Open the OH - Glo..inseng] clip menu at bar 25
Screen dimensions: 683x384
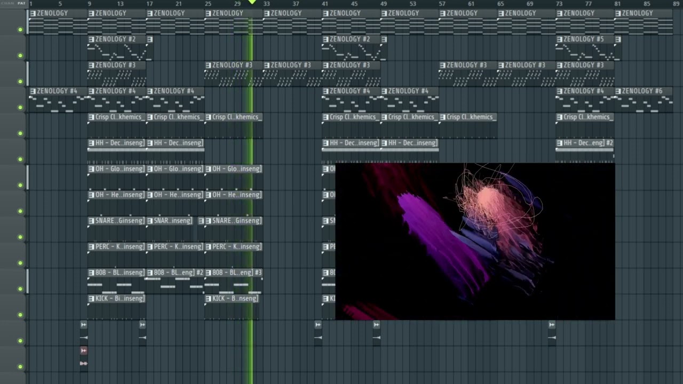click(x=209, y=169)
